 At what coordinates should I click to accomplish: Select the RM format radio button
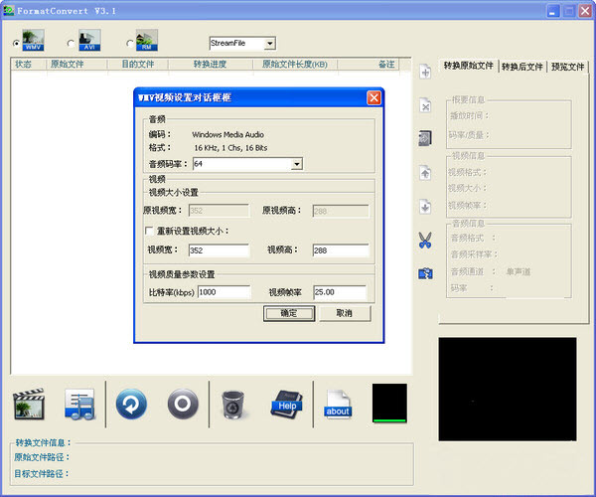coord(129,44)
